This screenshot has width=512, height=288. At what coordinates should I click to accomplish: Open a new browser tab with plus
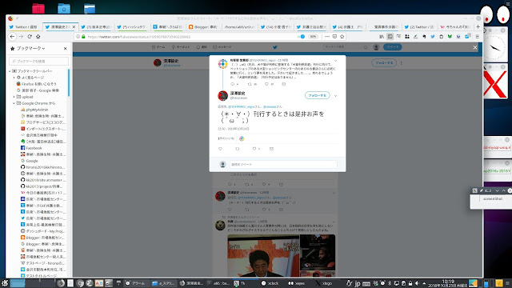coord(478,26)
